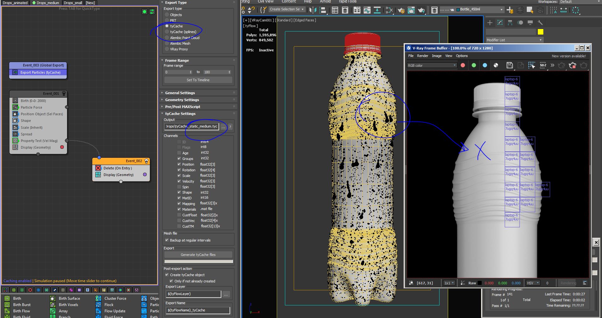
Task: Open the Motion panel icon
Action: click(x=520, y=23)
